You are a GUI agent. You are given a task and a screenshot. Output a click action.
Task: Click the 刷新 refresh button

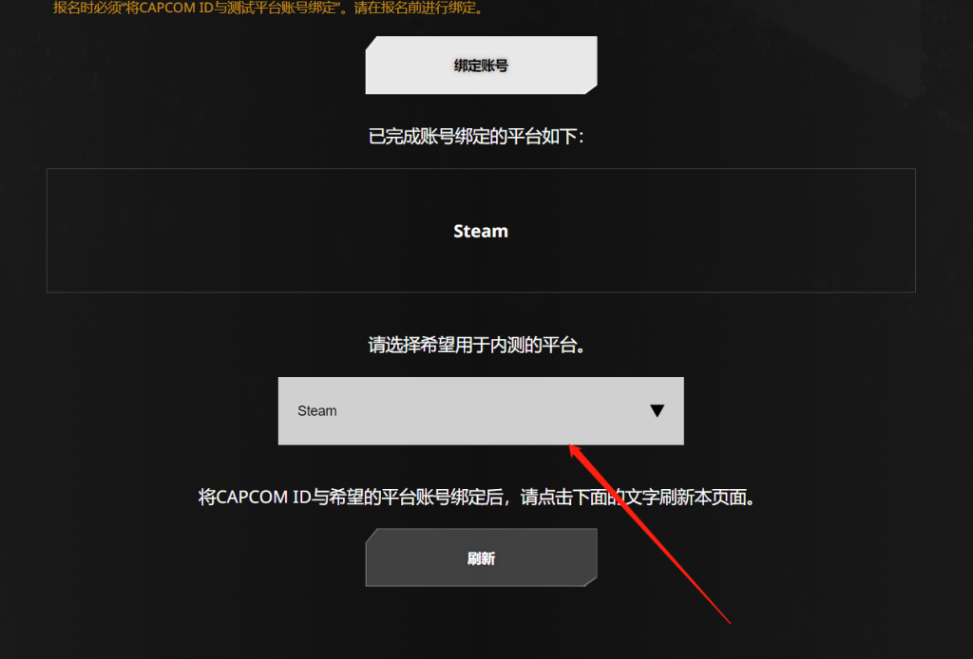tap(481, 557)
